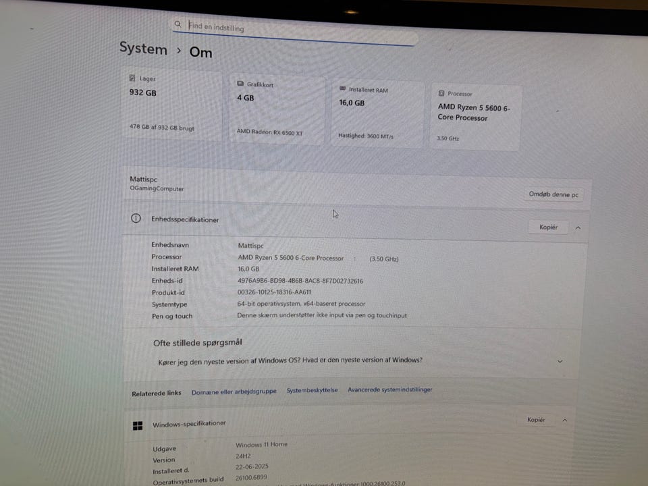
Task: Expand the 'Kører jeg den nyeste version' question
Action: [x=352, y=361]
